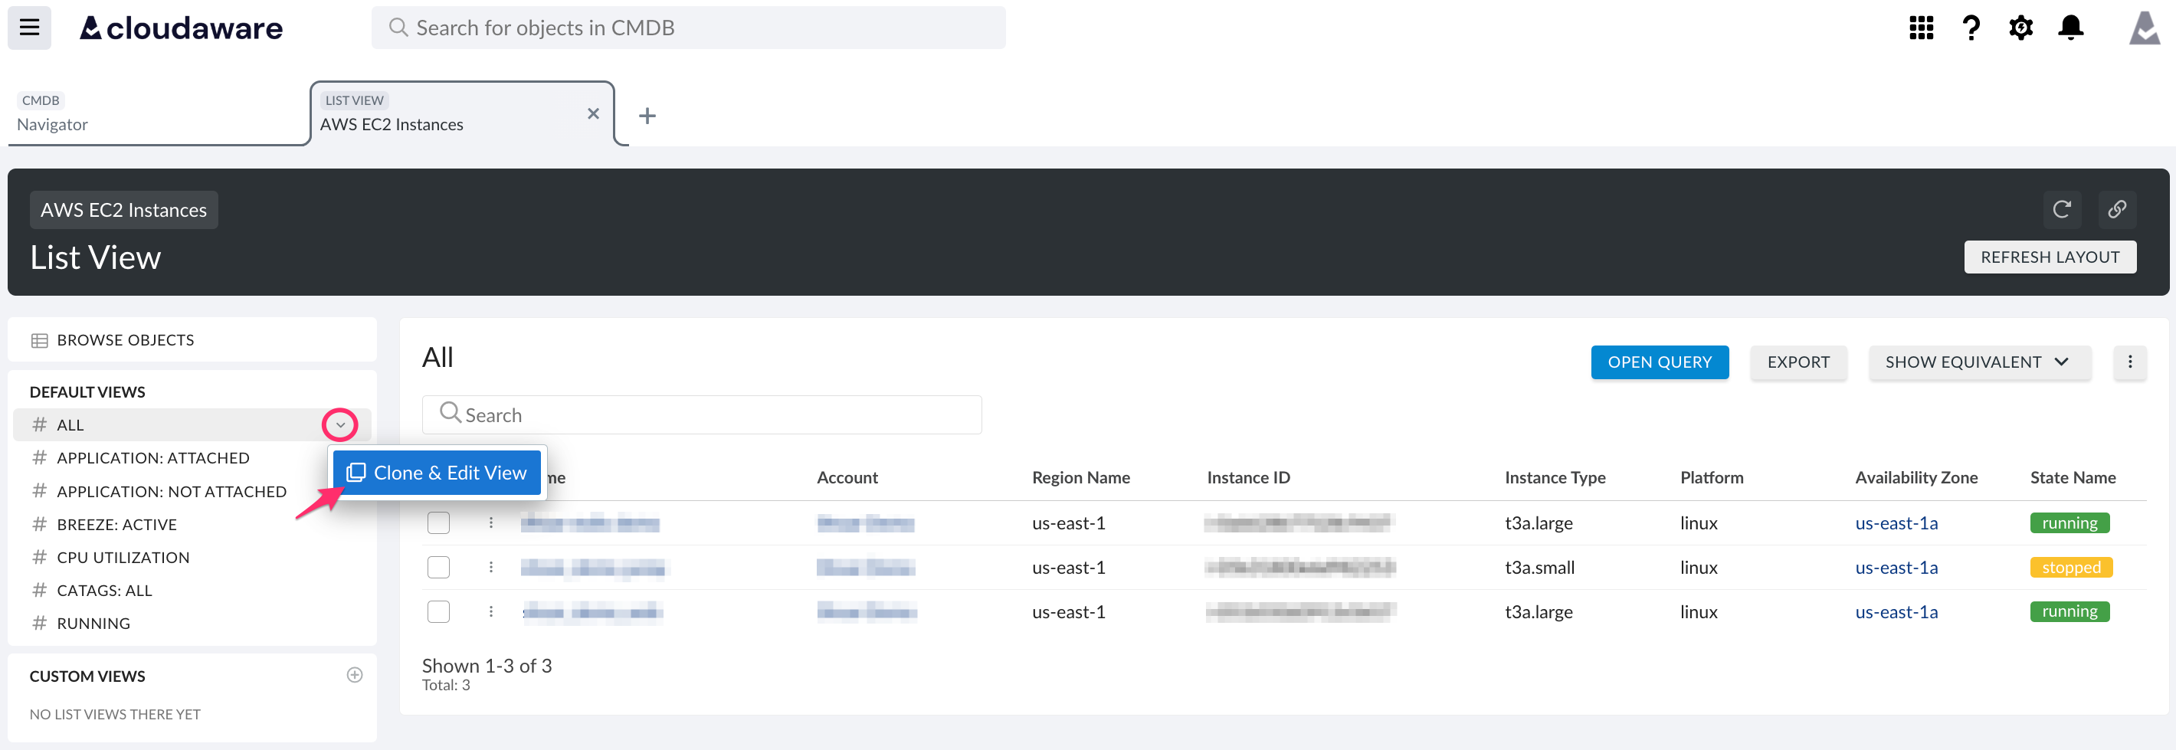The image size is (2176, 750).
Task: Type in the objects search field in CMDB
Action: click(689, 27)
